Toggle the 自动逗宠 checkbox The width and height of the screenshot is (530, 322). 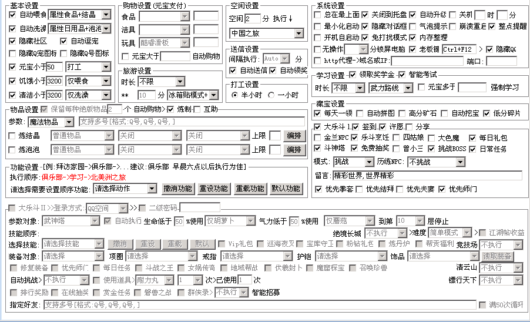(x=63, y=41)
